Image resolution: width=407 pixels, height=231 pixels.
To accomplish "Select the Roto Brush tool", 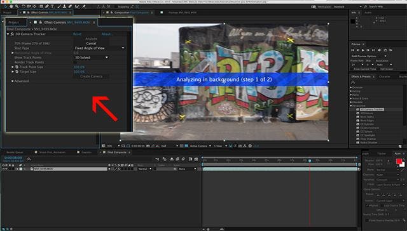I will (77, 6).
